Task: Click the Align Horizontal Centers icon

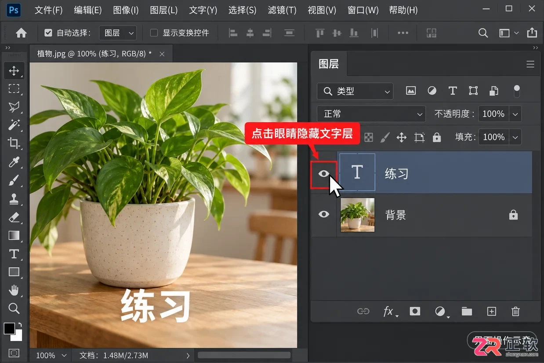Action: pos(250,33)
